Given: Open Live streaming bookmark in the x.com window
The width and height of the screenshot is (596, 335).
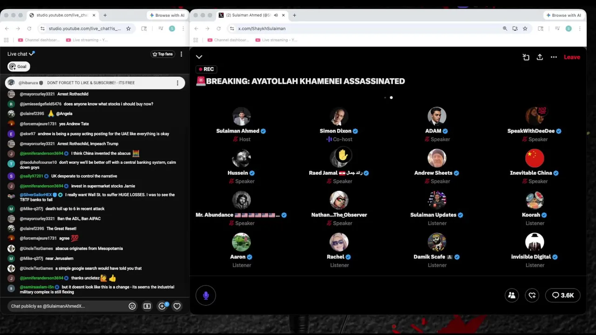Looking at the screenshot, I should [x=276, y=40].
